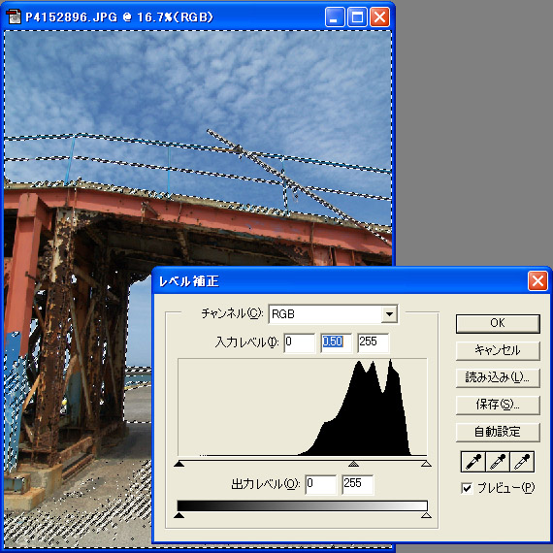Toggle the プレビュー checkbox
553x553 pixels.
(x=467, y=488)
